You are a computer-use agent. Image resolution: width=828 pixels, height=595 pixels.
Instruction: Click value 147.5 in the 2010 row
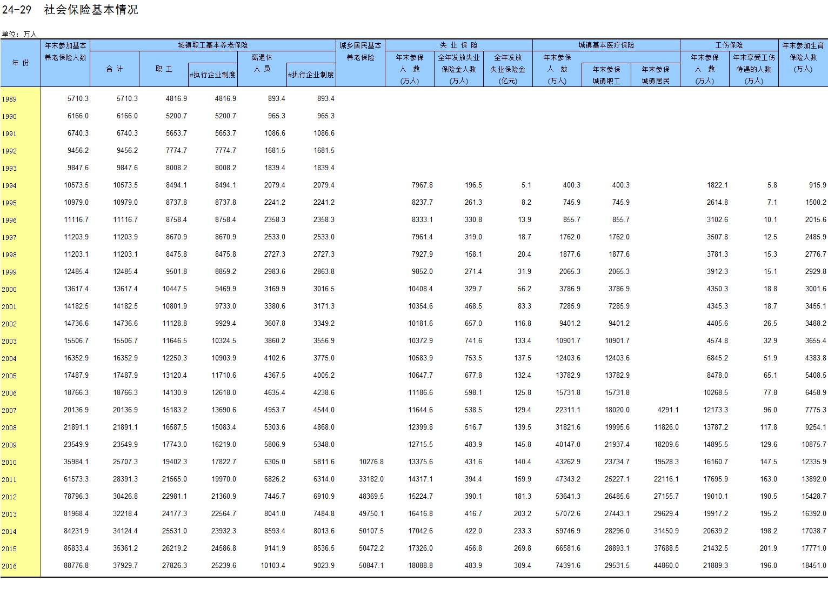769,462
